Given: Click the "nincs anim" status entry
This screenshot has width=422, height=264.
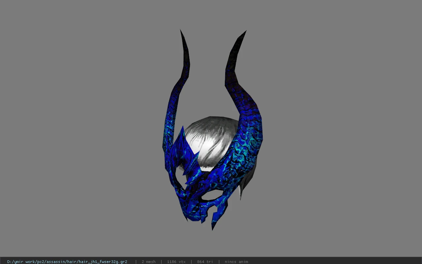Looking at the screenshot, I should (x=236, y=262).
